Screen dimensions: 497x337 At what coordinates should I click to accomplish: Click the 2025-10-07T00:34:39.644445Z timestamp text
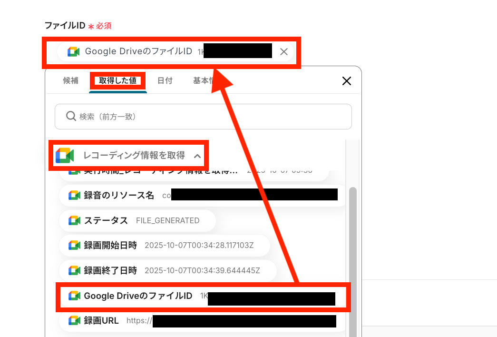point(202,271)
